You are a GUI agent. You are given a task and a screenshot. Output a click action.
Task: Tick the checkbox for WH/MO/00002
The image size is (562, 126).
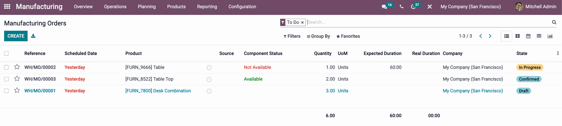6,67
